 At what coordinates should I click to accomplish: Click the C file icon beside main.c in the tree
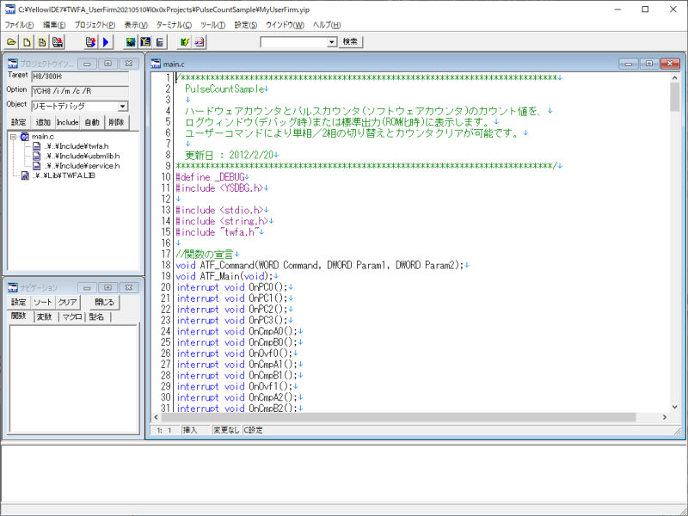(x=25, y=137)
